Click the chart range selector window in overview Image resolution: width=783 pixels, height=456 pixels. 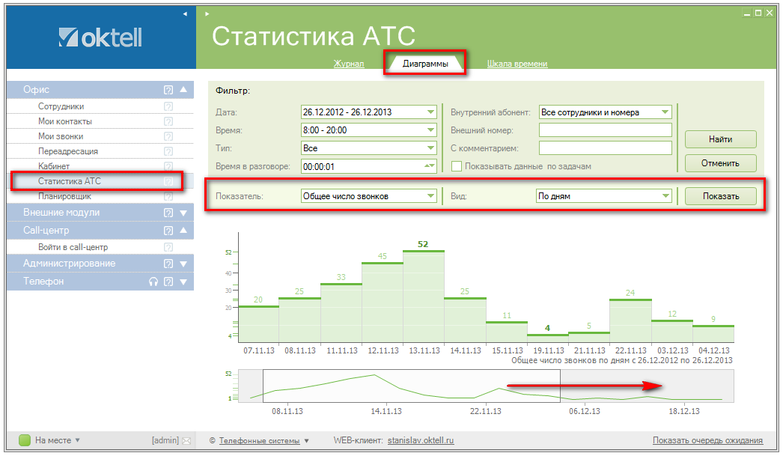(410, 386)
